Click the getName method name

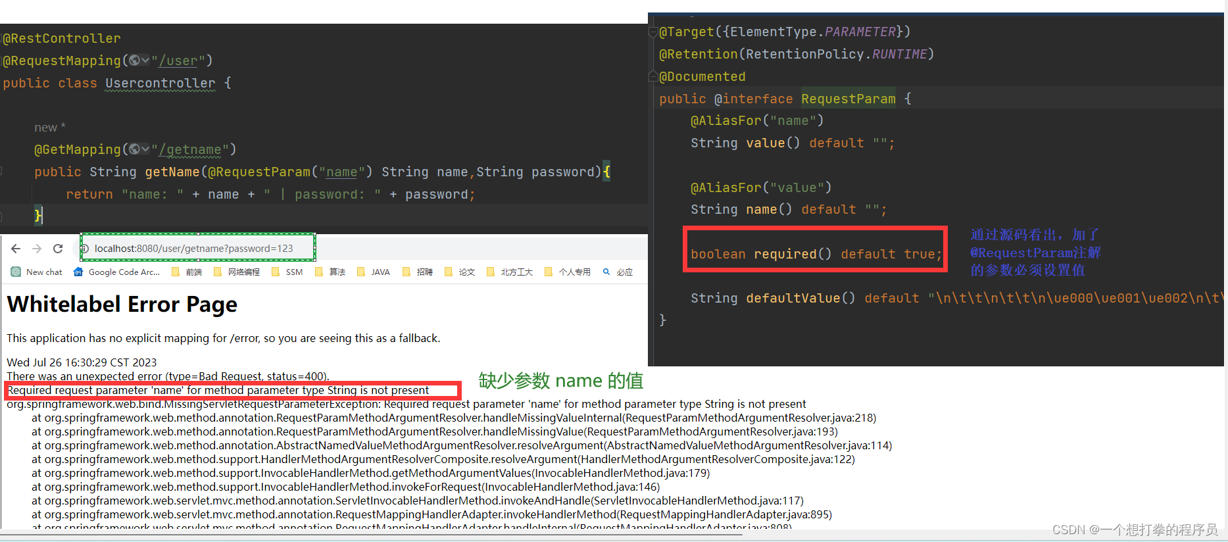[x=172, y=172]
